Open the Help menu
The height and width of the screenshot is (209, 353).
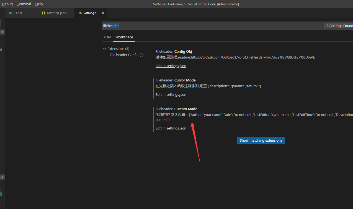tap(39, 4)
